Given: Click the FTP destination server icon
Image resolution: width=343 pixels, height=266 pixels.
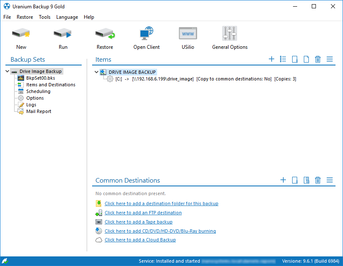Looking at the screenshot, I should click(99, 213).
